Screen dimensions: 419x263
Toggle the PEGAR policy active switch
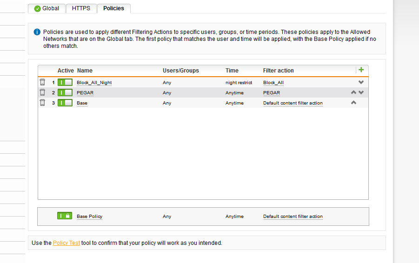pos(65,92)
